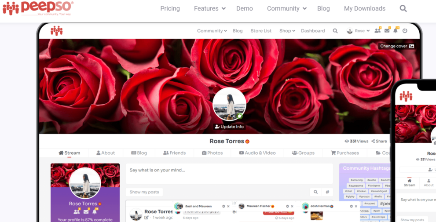The image size is (436, 222).
Task: Open settings gear in Josh and Maureen chat
Action: pos(223,206)
